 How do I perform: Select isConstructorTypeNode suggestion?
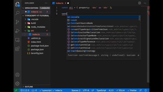(103, 36)
